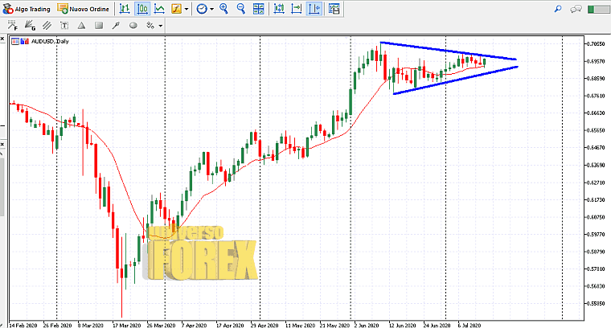611x328 pixels.
Task: Open the Nuovo Ordine order window
Action: (84, 9)
